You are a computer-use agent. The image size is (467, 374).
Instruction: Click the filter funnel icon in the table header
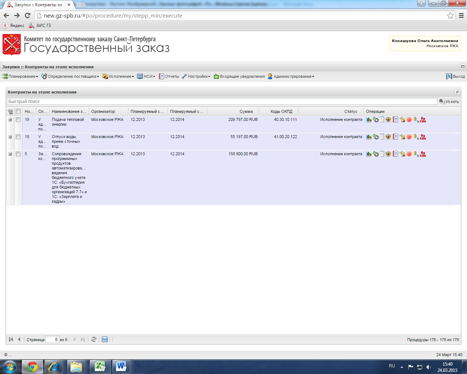(10, 112)
